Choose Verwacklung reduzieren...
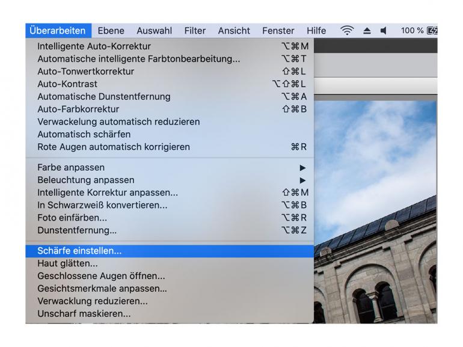463x347 pixels. click(x=170, y=301)
